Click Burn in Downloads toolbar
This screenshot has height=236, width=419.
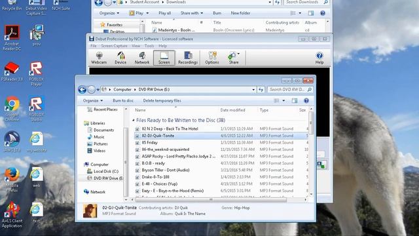(217, 13)
